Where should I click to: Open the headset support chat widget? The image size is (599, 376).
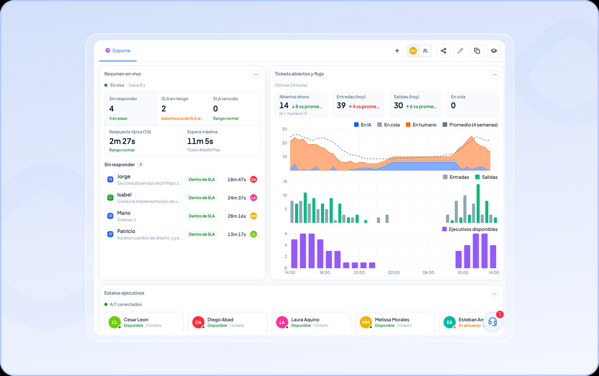point(493,321)
